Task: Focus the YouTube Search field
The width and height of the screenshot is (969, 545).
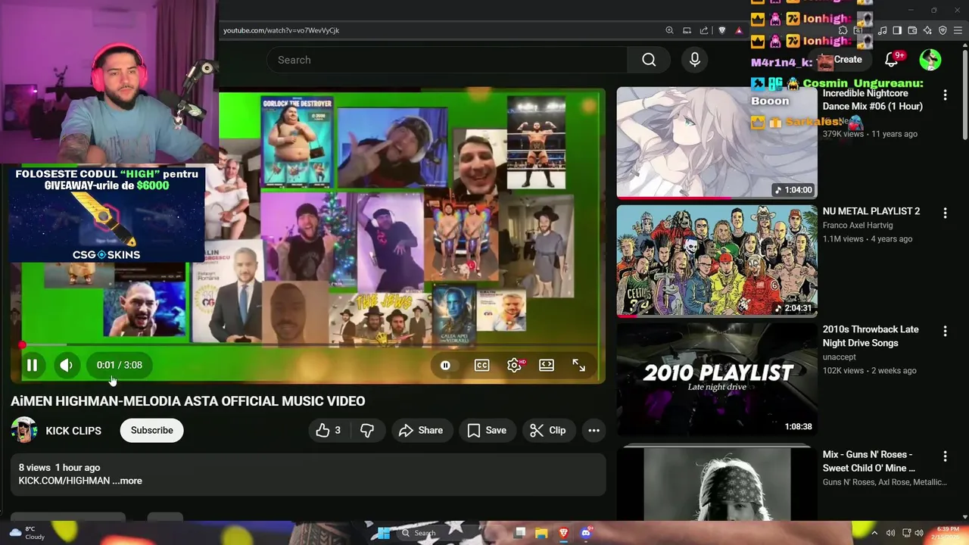Action: click(x=447, y=60)
